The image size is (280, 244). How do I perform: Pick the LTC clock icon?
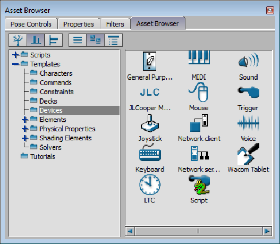[x=150, y=184]
